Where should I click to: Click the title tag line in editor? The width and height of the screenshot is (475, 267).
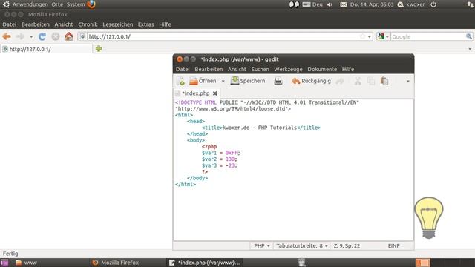(x=261, y=128)
